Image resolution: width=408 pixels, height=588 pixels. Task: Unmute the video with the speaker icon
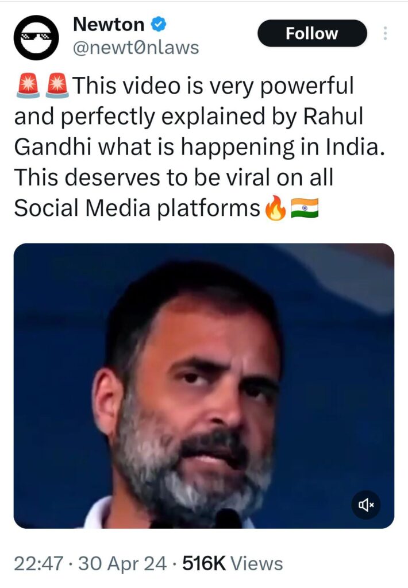366,505
